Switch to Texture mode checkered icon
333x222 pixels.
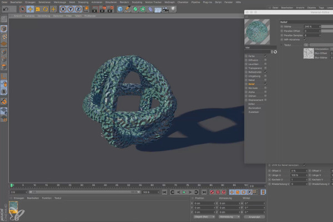pyautogui.click(x=4, y=36)
